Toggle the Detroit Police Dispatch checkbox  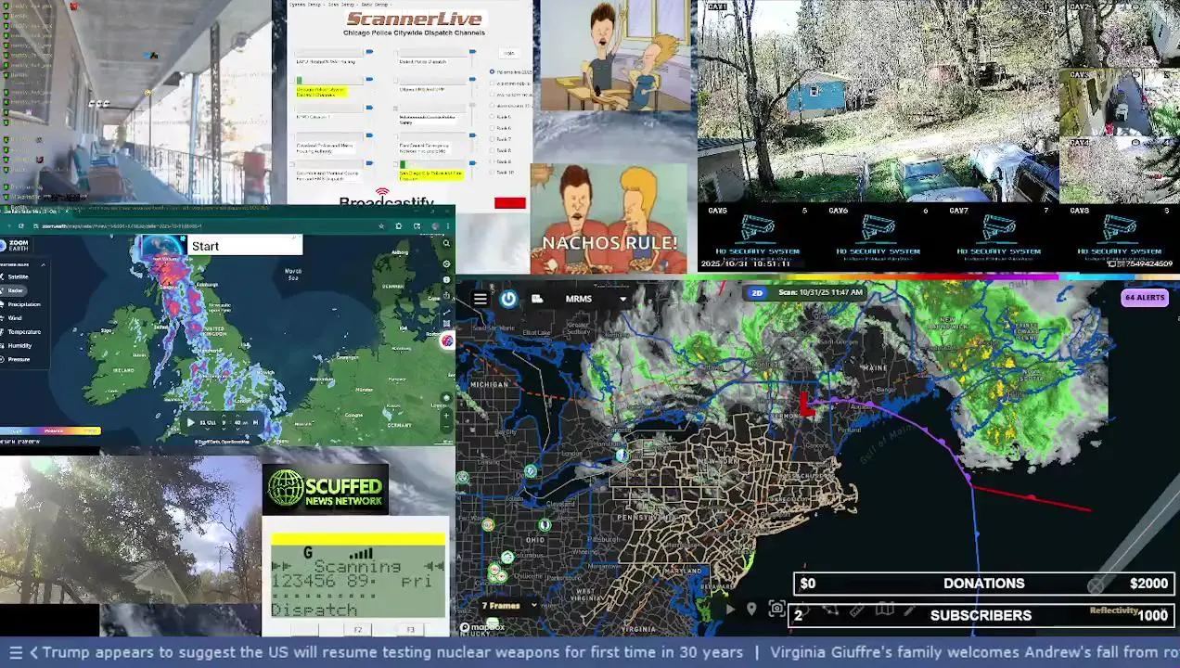point(395,53)
